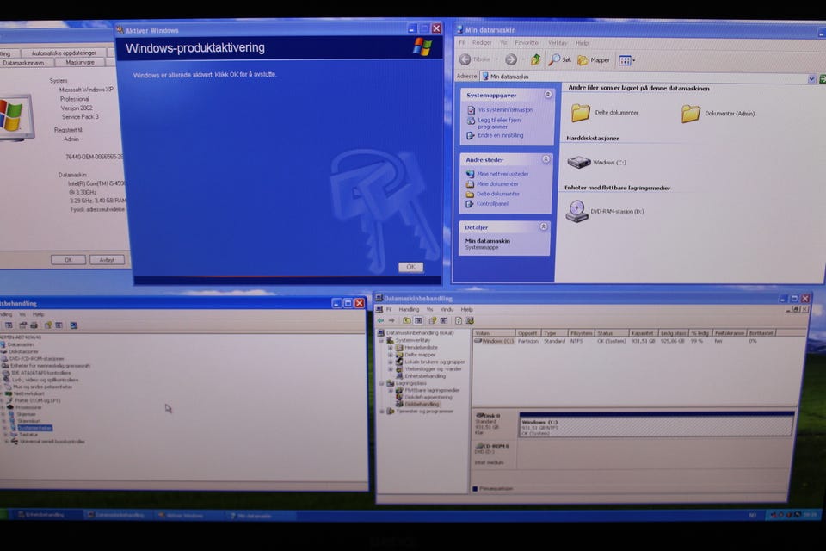826x551 pixels.
Task: Open the views dropdown button in Min datamaskin toolbar
Action: 626,60
